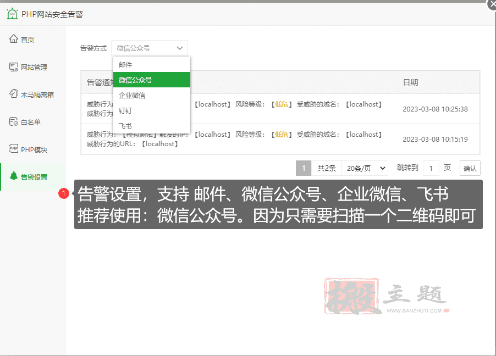Click 威胁行为的URL: 【localhost】 text
Image resolution: width=496 pixels, height=356 pixels.
pyautogui.click(x=132, y=144)
